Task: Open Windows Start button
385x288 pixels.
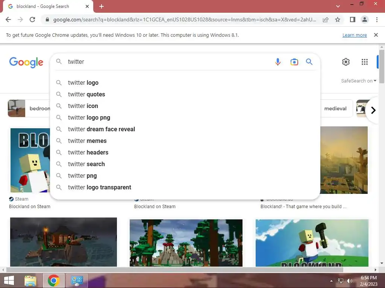Action: 9,280
